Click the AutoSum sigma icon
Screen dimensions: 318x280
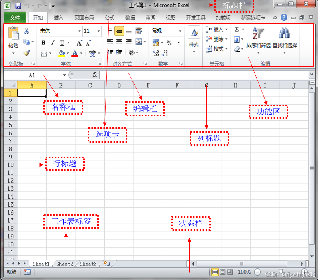pyautogui.click(x=237, y=30)
